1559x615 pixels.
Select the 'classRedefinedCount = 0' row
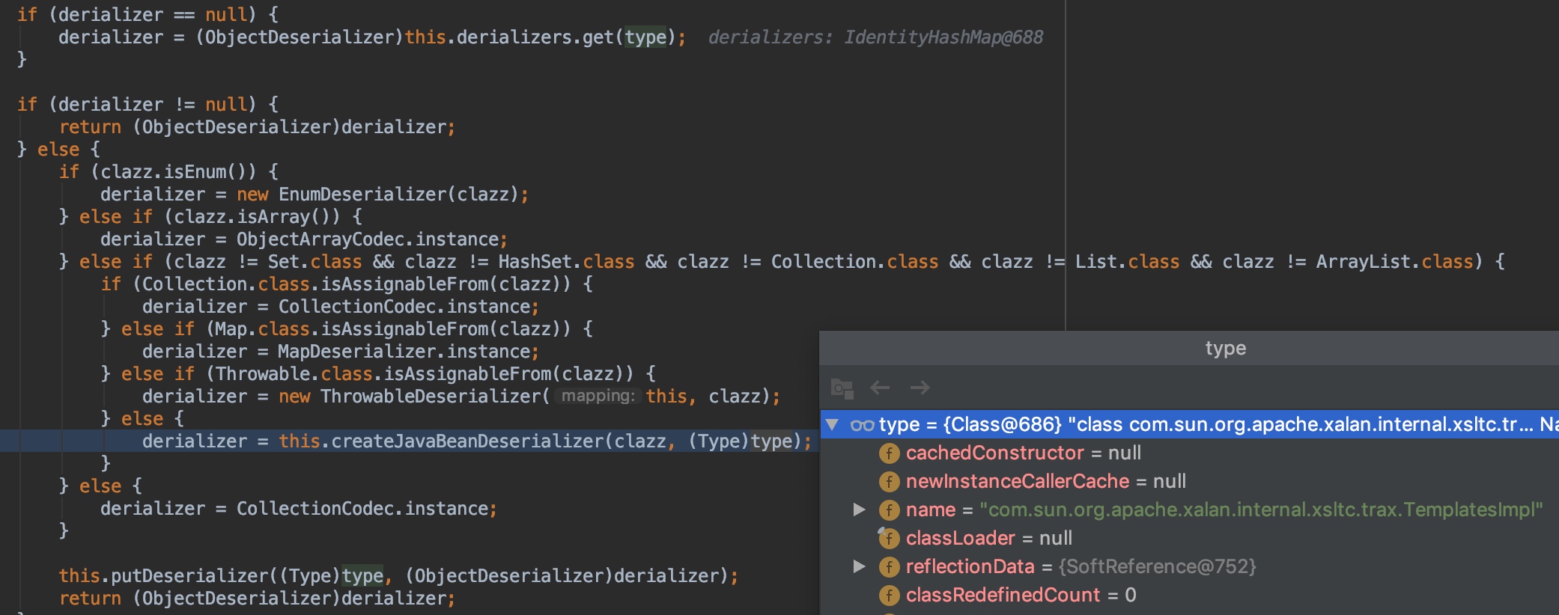point(1190,596)
